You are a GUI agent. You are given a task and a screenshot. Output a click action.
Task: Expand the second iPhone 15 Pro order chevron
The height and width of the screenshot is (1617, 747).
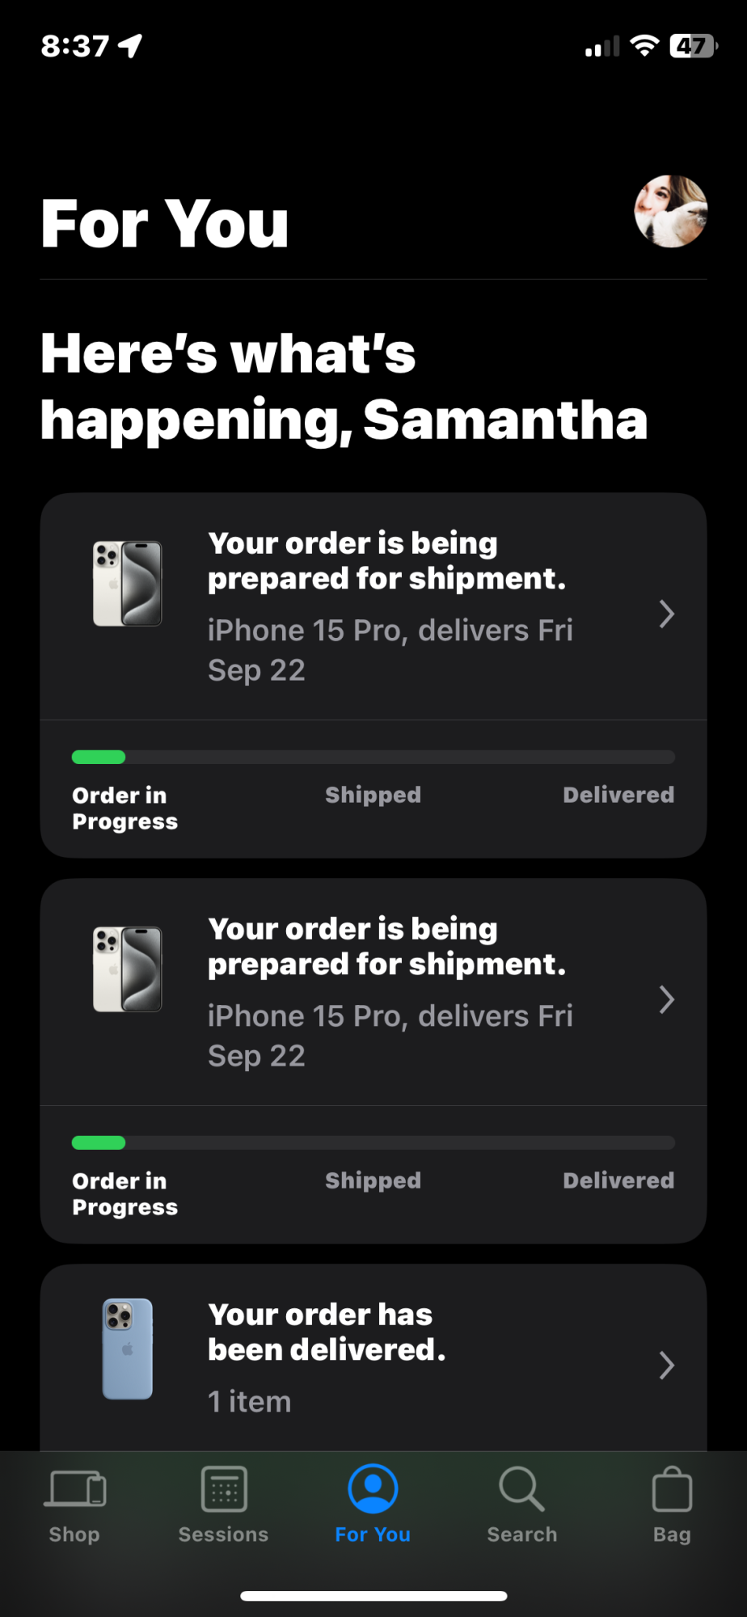point(666,1000)
